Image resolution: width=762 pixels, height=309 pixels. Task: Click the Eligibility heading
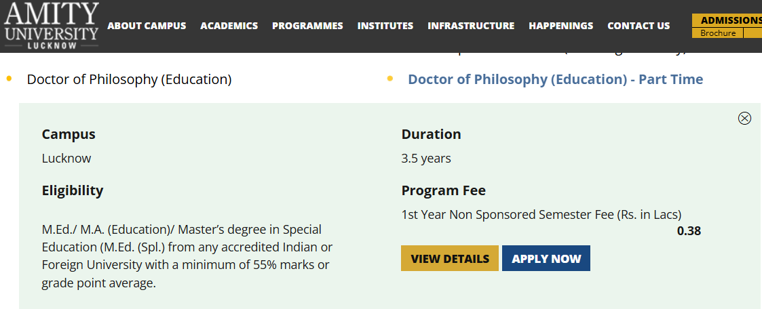click(x=73, y=190)
